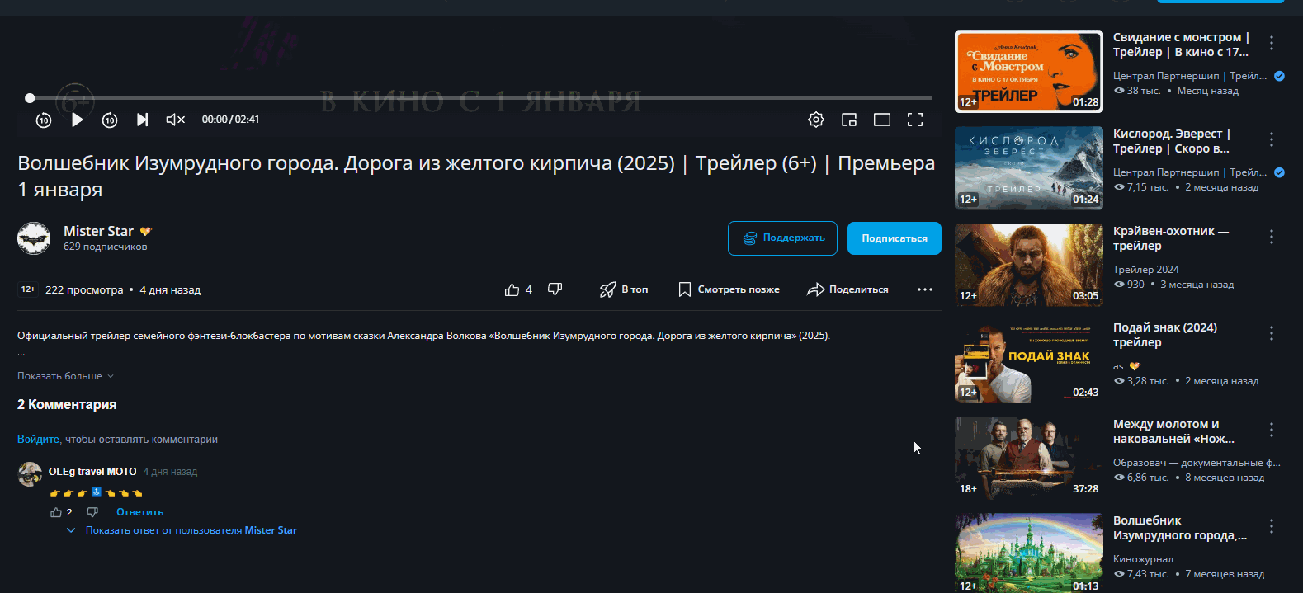This screenshot has height=593, width=1303.
Task: Dislike the OLEg travel MOTO comment
Action: click(x=92, y=512)
